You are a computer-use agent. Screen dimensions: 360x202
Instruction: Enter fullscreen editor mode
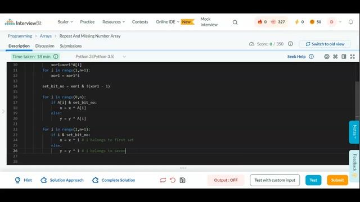(x=353, y=56)
